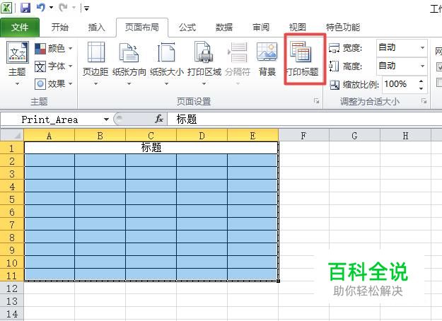The width and height of the screenshot is (442, 321).
Task: Open the 颜色 theme colors dropdown
Action: tap(54, 49)
